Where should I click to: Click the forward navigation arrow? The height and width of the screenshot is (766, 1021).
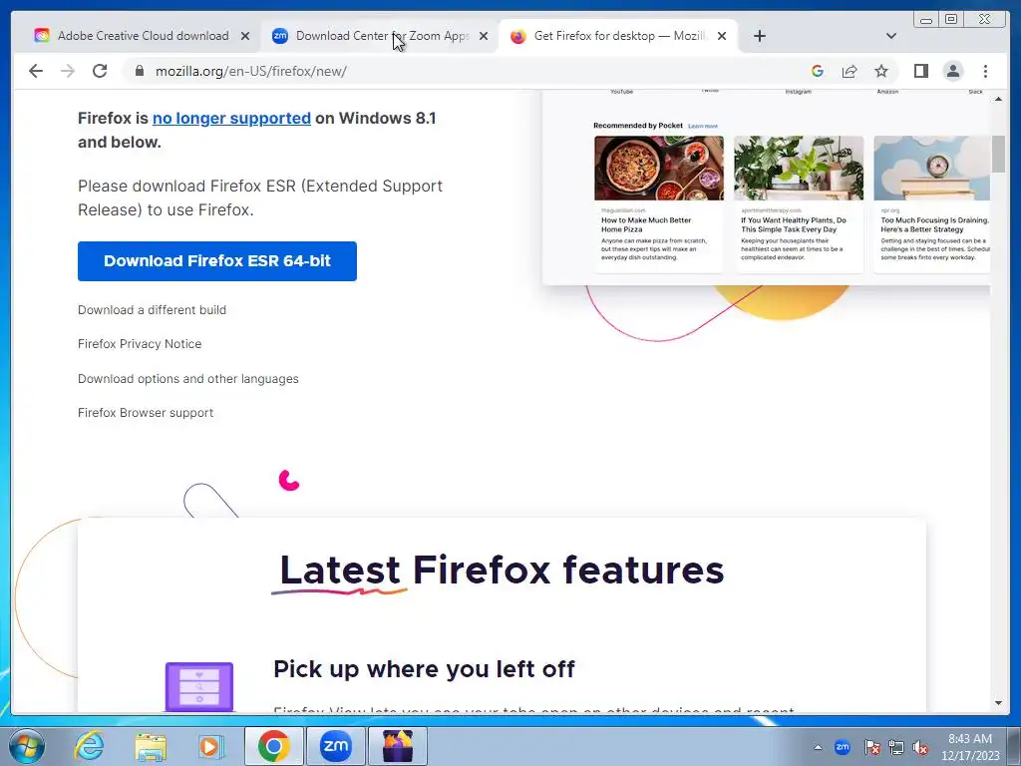click(x=68, y=71)
